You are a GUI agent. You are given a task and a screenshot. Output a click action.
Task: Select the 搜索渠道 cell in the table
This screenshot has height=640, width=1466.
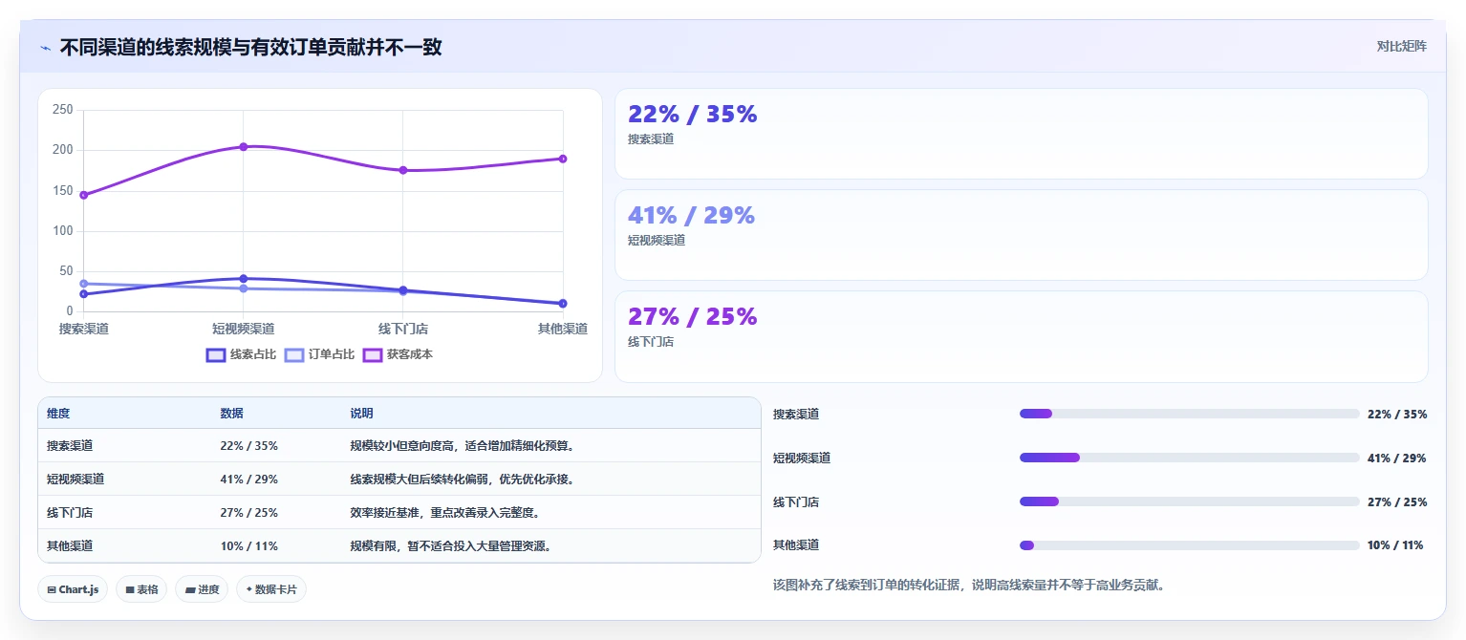point(124,446)
